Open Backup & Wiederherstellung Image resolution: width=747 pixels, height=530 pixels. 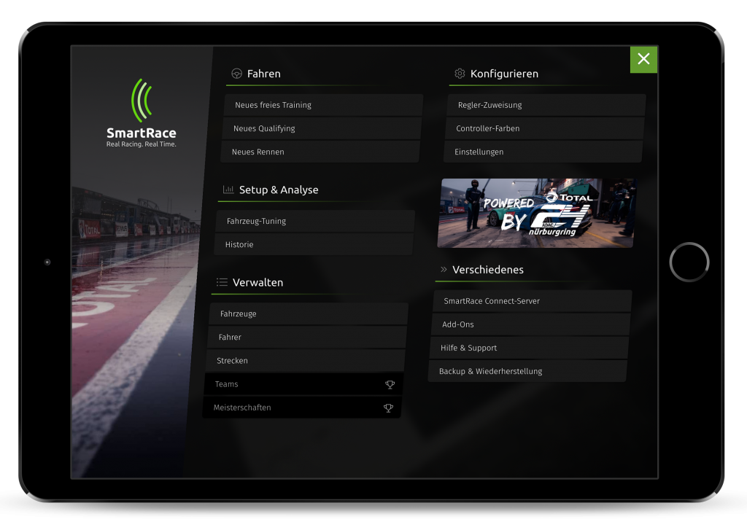pos(527,371)
